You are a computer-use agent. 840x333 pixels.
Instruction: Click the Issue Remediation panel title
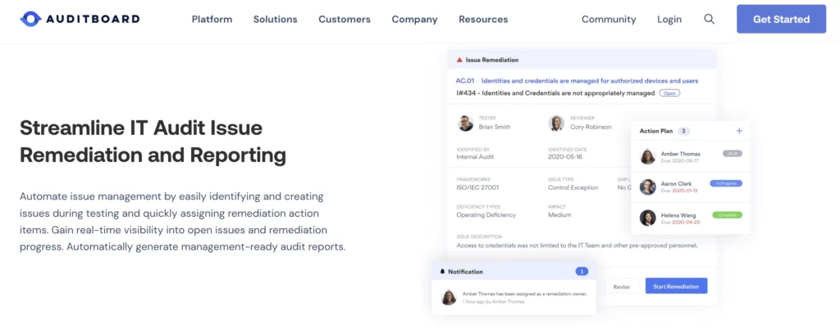pyautogui.click(x=492, y=60)
